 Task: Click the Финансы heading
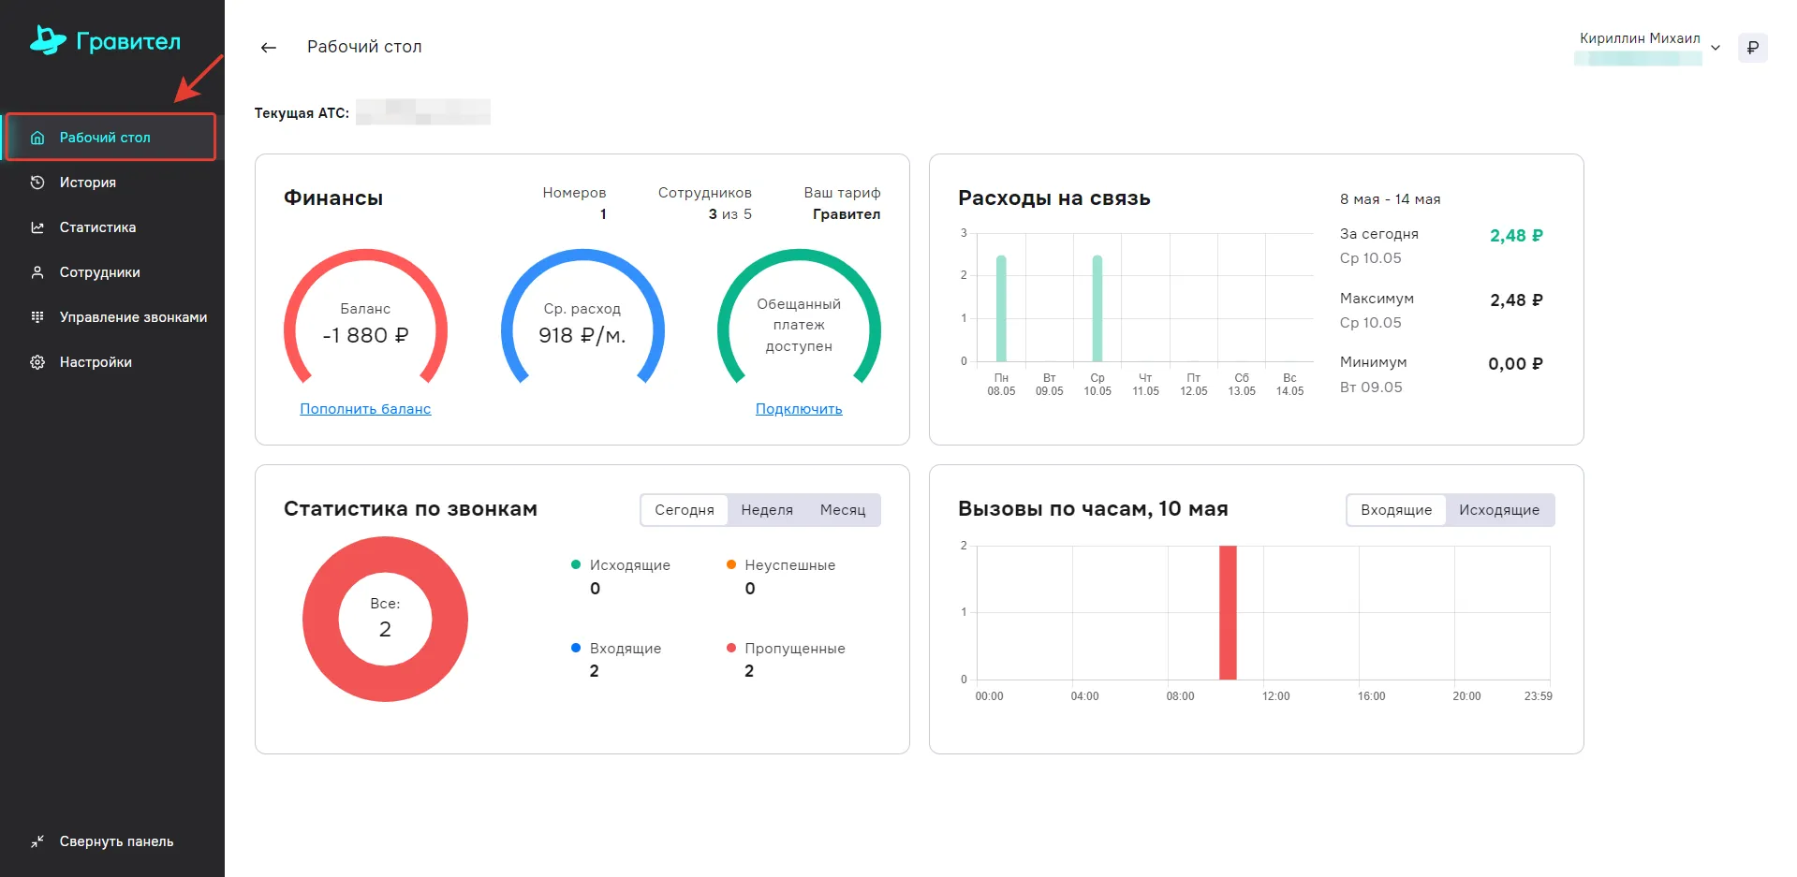click(333, 197)
